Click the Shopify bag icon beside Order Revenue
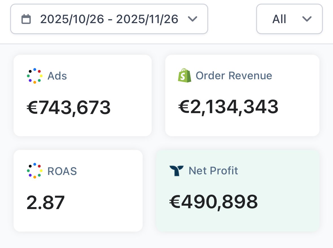 (184, 75)
